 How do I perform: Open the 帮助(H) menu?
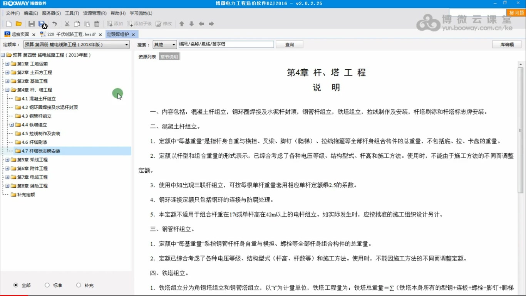[118, 13]
